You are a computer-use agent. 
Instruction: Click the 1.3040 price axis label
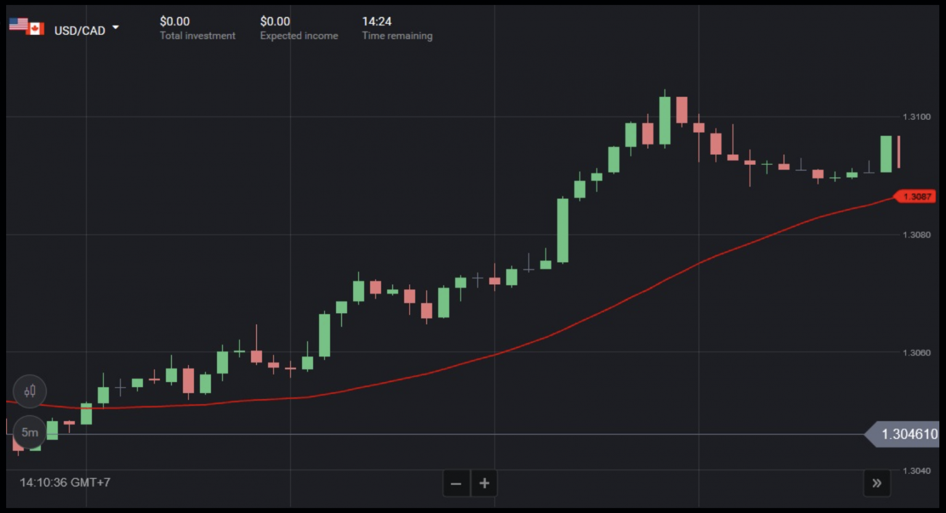pos(916,471)
